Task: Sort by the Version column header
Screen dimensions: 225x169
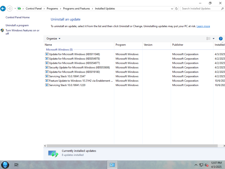Action: tap(157, 45)
